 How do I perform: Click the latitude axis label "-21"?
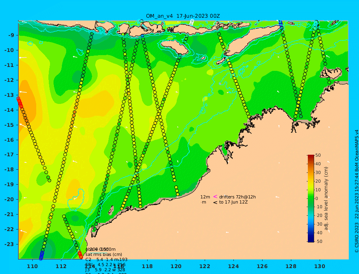(x=9, y=215)
